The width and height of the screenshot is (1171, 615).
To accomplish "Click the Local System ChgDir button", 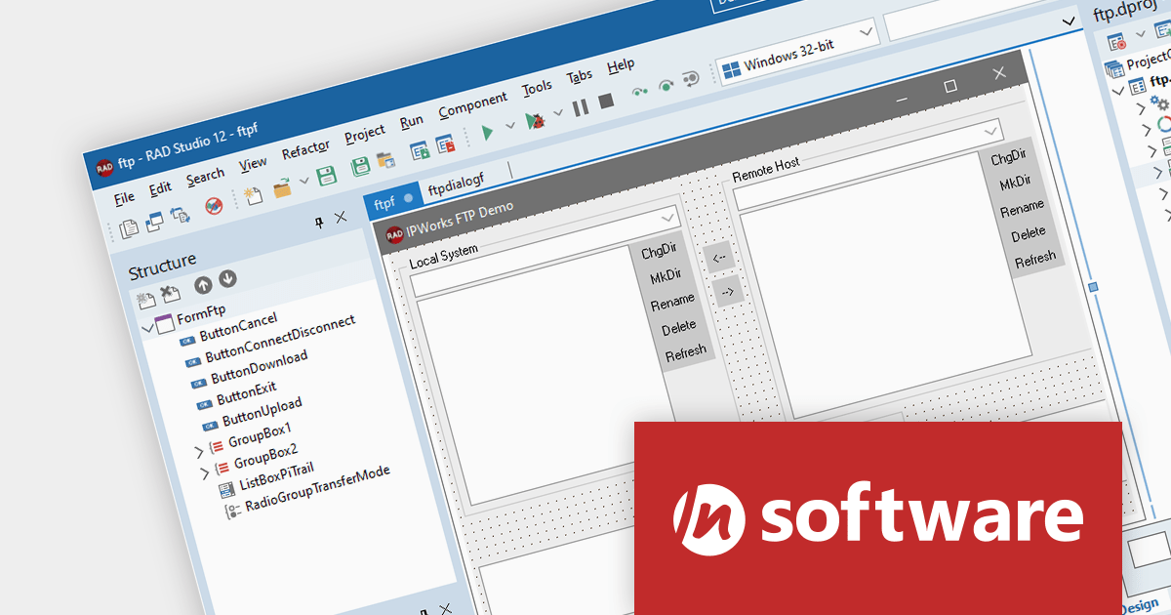I will click(659, 252).
